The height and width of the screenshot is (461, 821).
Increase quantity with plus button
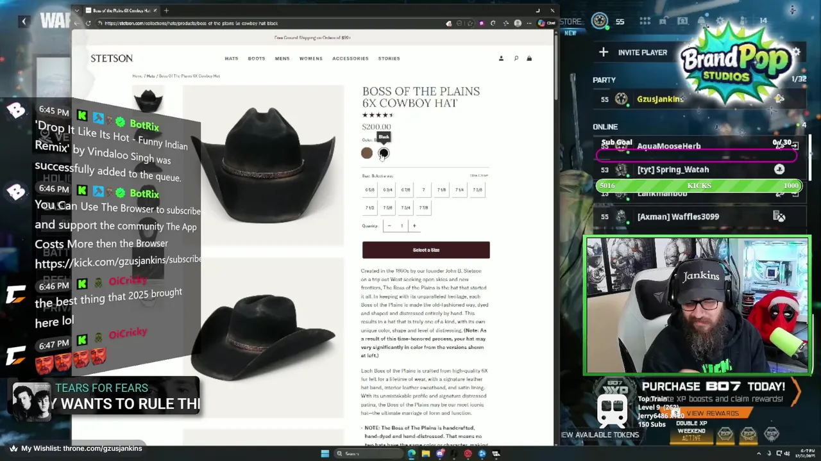(x=414, y=225)
